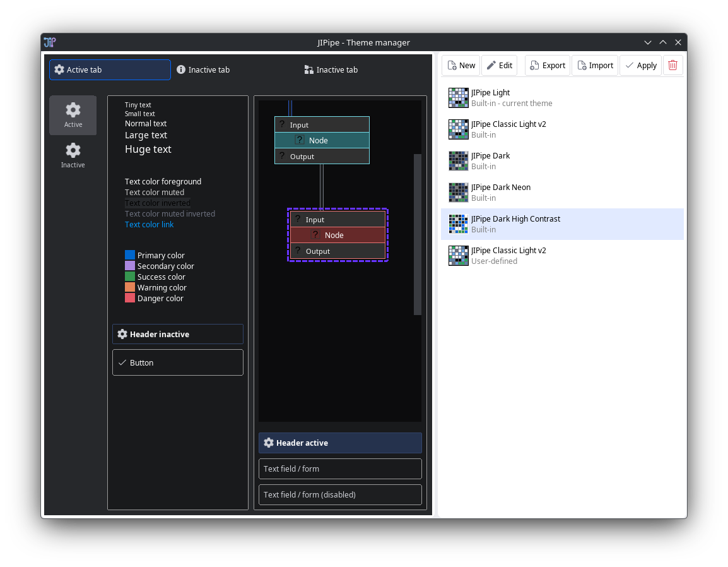Open the Inactive tab with info icon
The height and width of the screenshot is (567, 728).
[x=203, y=70]
